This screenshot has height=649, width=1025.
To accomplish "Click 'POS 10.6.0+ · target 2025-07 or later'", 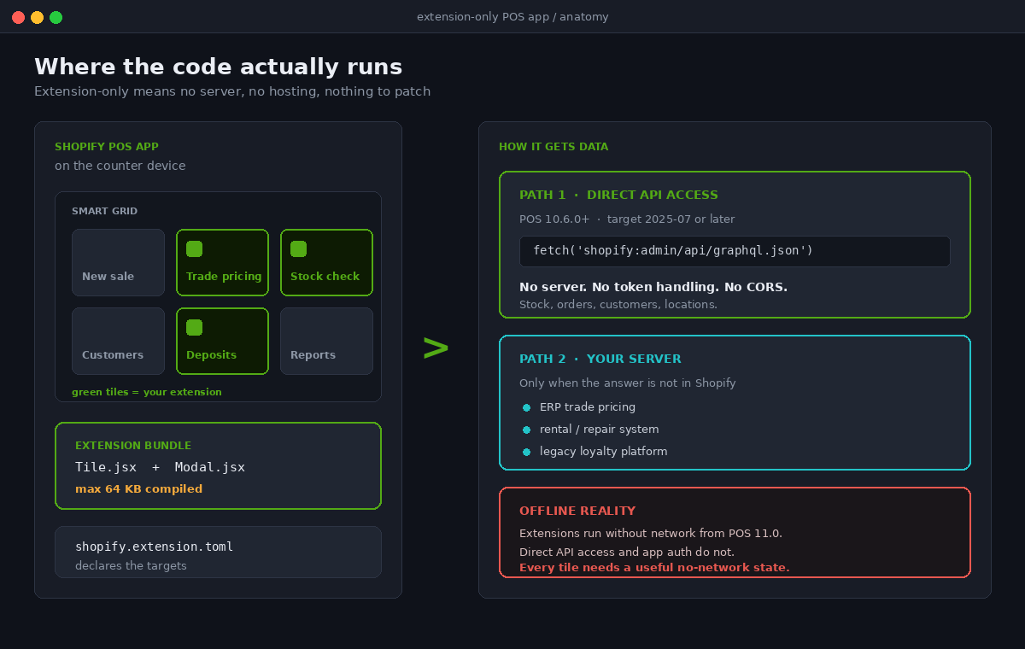I will pyautogui.click(x=627, y=219).
